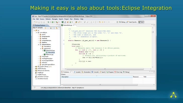Switch to the Debug perspective
Image resolution: width=183 pixels, height=103 pixels.
(122, 22)
